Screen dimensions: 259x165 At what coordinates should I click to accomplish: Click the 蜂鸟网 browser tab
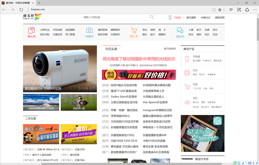(x=18, y=3)
